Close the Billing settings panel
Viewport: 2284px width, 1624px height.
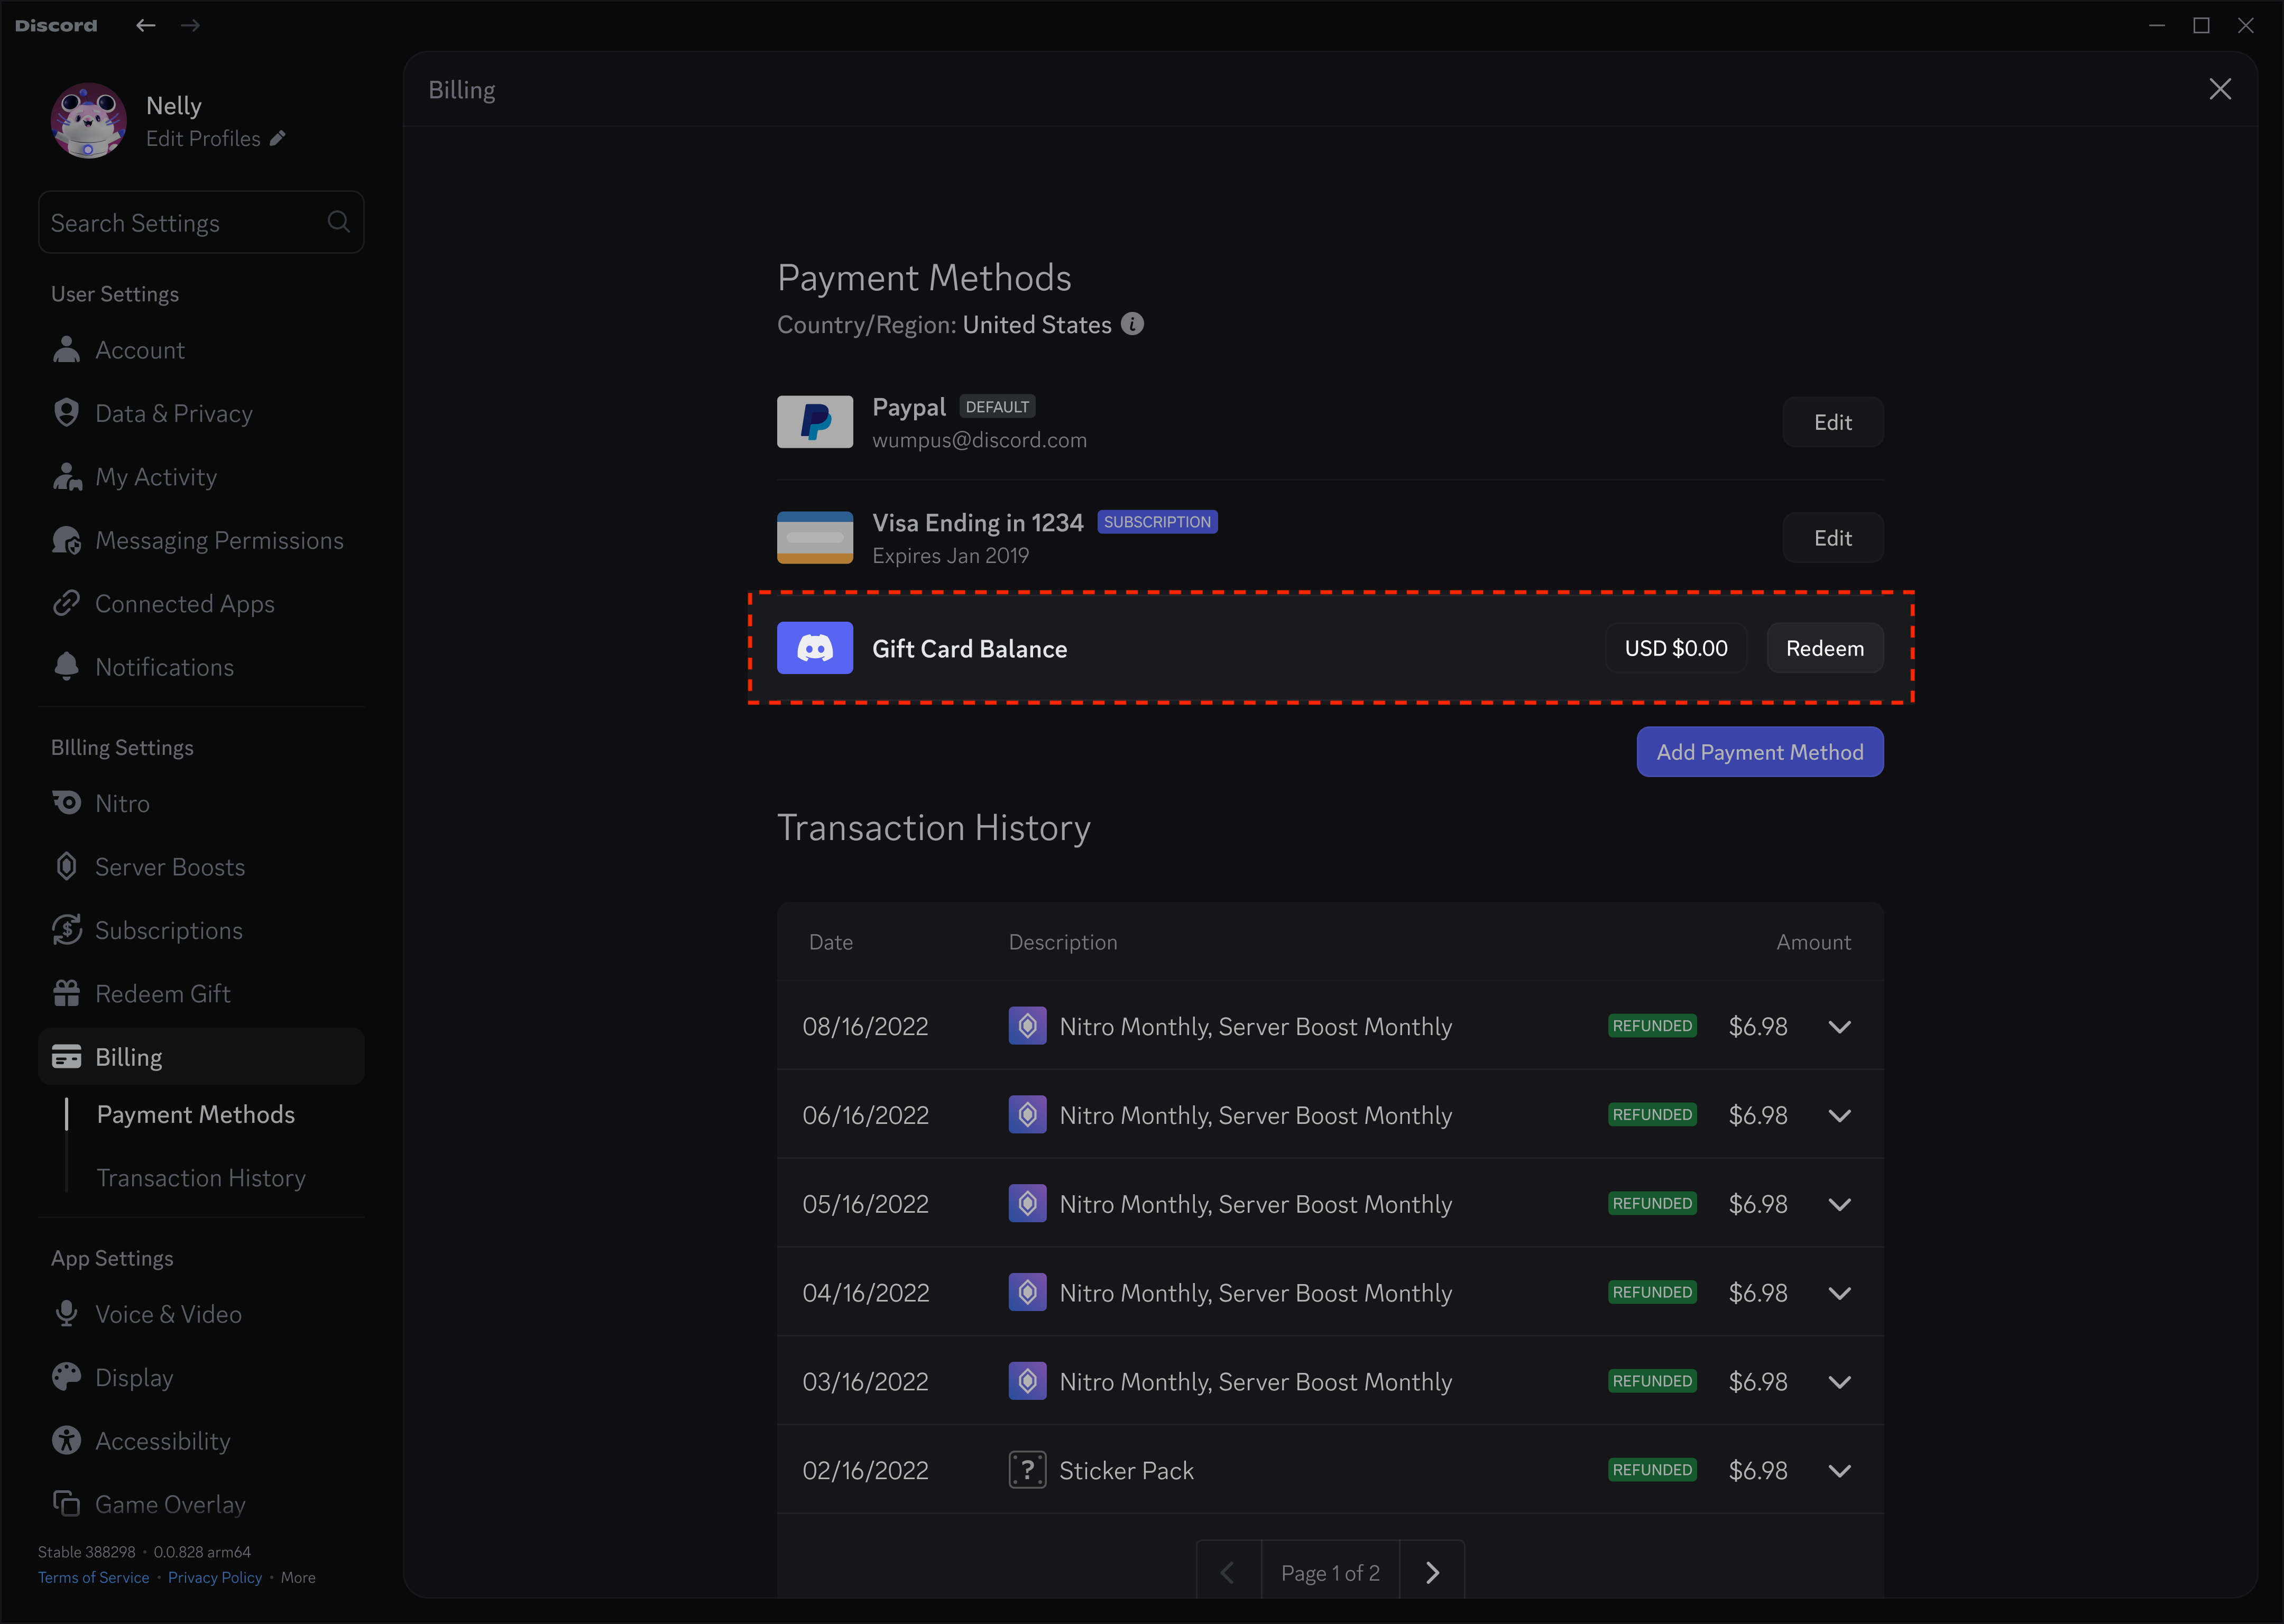[x=2220, y=89]
